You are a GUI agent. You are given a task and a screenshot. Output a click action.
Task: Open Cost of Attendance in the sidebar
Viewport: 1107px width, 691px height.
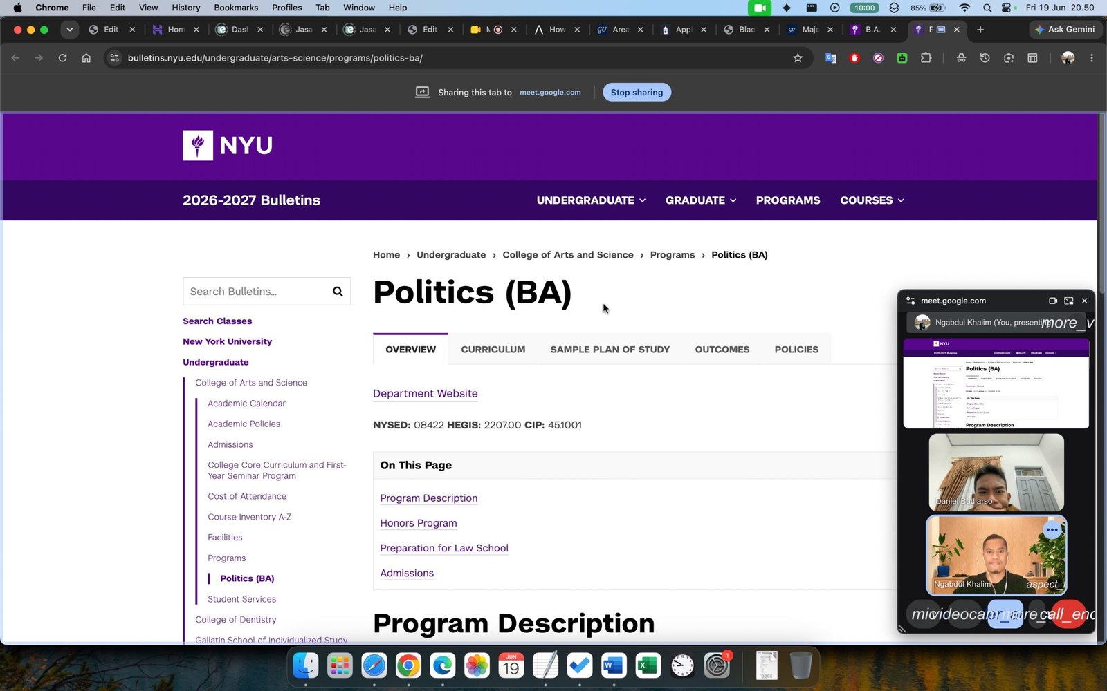[x=247, y=496]
